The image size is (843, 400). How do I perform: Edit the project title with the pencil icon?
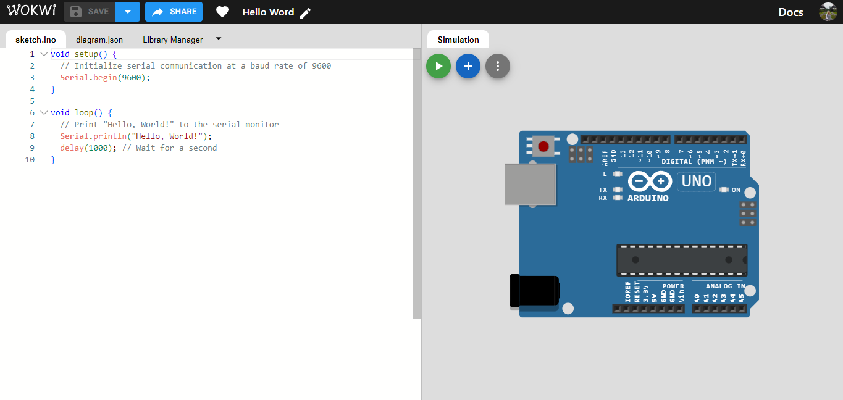point(305,13)
